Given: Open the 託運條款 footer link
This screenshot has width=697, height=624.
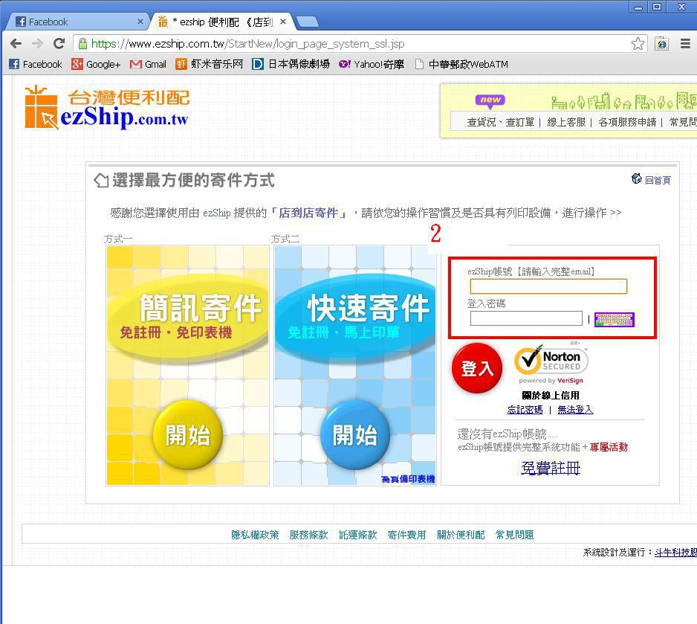Looking at the screenshot, I should pos(358,535).
